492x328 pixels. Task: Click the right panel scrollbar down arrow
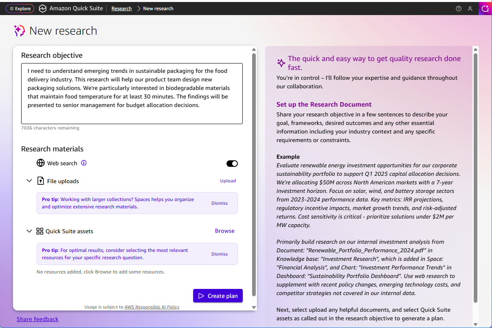pos(476,324)
